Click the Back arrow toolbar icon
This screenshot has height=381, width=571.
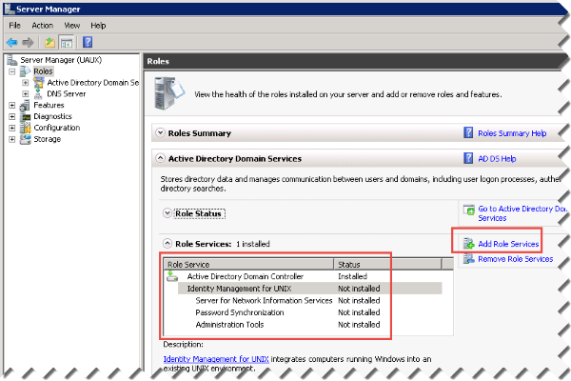point(12,42)
